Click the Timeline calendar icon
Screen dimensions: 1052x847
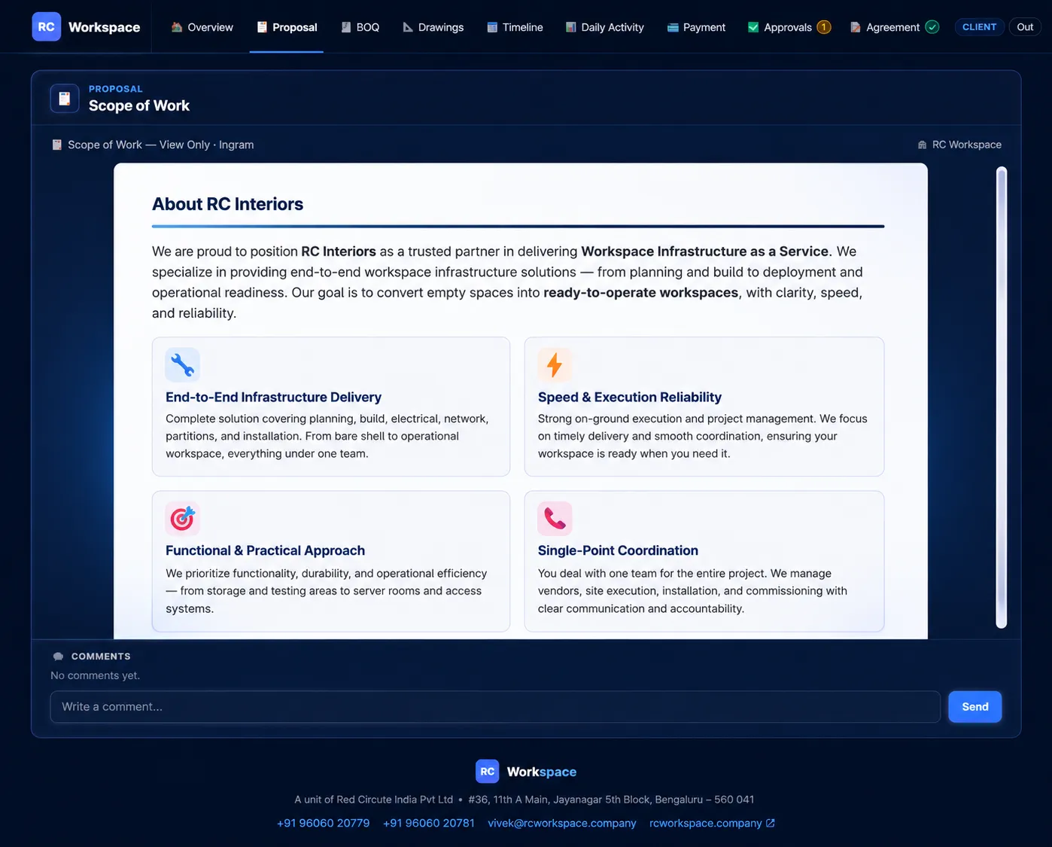[x=492, y=27]
